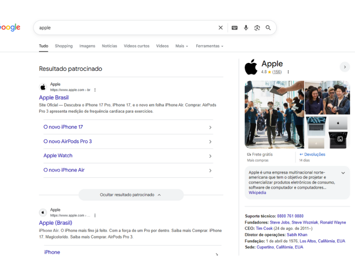Open O novo iPhone 17 link
Screen dimensions: 355x266
pos(63,127)
